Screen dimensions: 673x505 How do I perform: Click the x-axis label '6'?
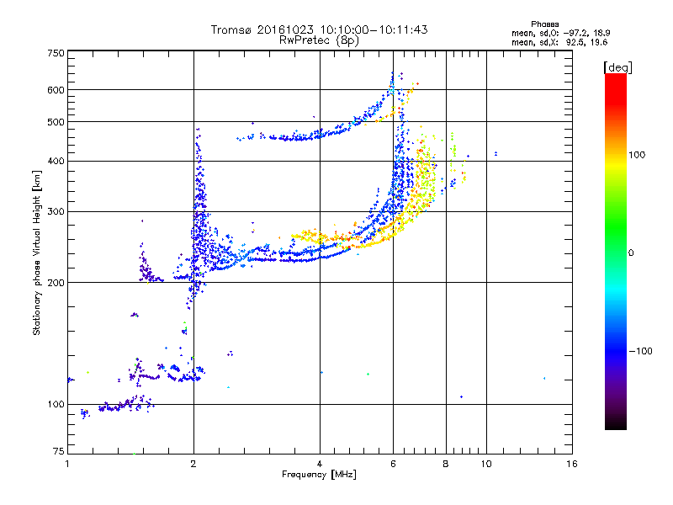pyautogui.click(x=393, y=464)
